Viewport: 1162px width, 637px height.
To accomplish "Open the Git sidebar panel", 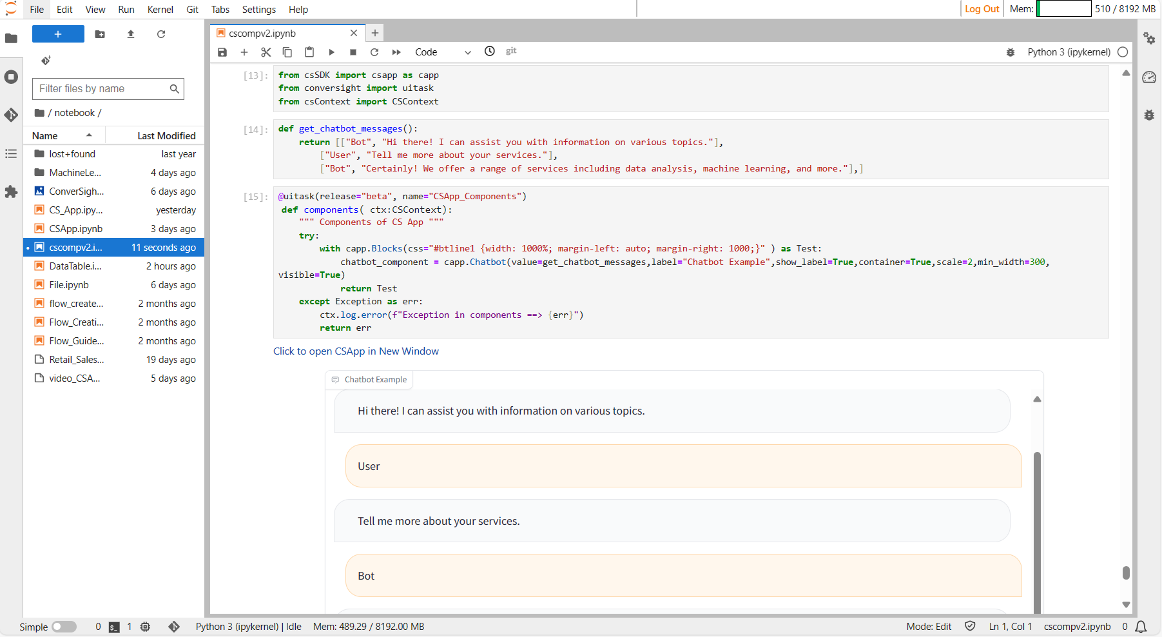I will click(x=11, y=115).
